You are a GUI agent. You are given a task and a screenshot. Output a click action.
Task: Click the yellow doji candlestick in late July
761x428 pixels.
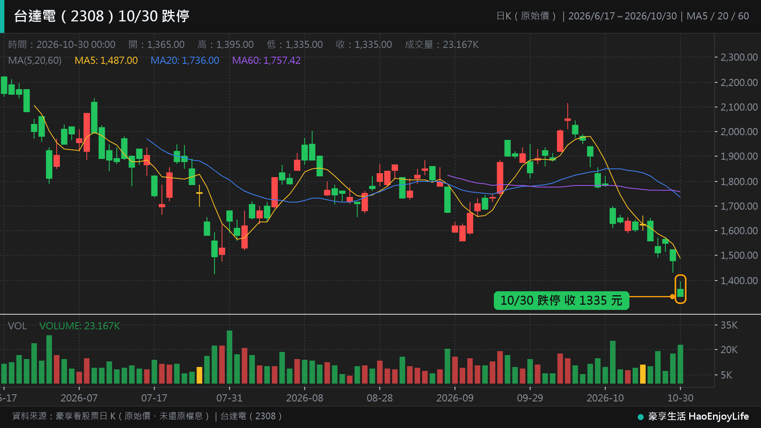pos(199,195)
